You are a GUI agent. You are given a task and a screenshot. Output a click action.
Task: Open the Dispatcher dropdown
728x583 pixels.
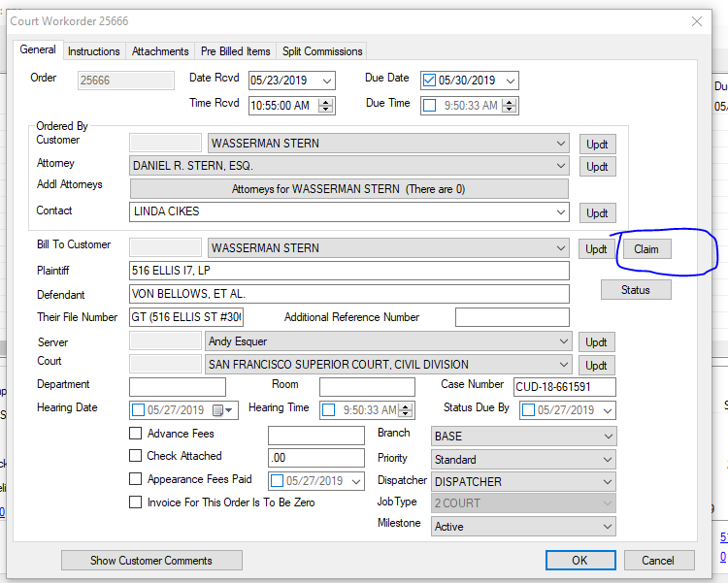[x=608, y=482]
